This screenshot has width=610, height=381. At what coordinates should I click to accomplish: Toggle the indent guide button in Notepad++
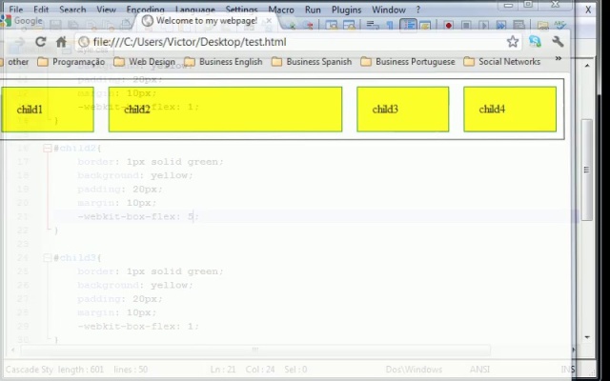(x=408, y=26)
